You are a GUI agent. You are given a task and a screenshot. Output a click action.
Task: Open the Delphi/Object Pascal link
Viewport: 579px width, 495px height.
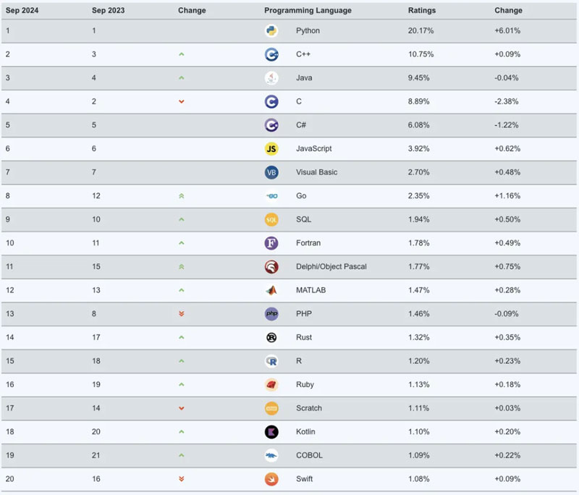pyautogui.click(x=331, y=266)
